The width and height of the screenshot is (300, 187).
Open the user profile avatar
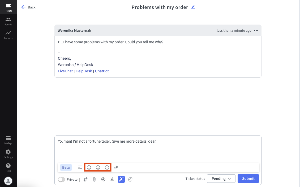click(8, 181)
